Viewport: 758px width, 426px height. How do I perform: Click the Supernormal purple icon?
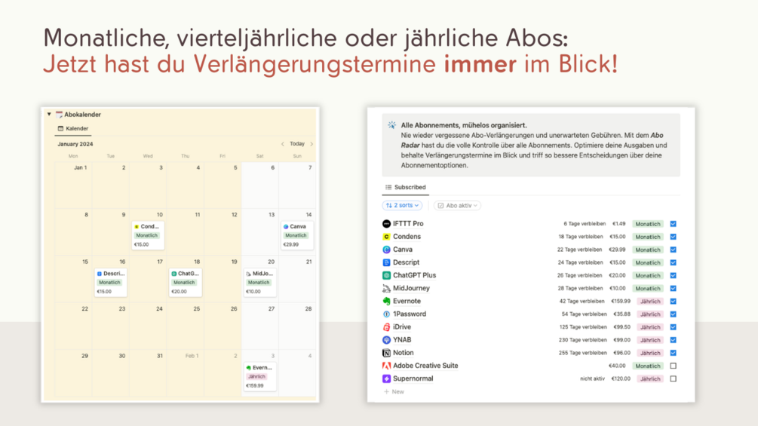tap(386, 378)
